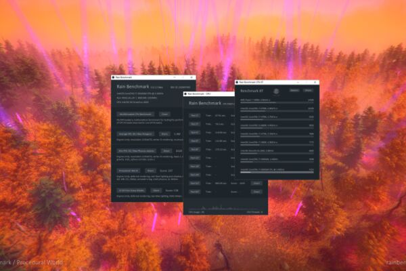Click the Multithreaded CPU Benchmark label button

[135, 114]
